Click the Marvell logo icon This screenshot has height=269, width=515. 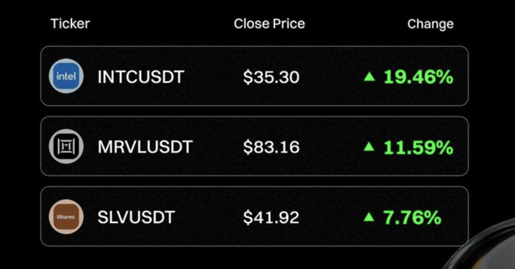tap(66, 147)
